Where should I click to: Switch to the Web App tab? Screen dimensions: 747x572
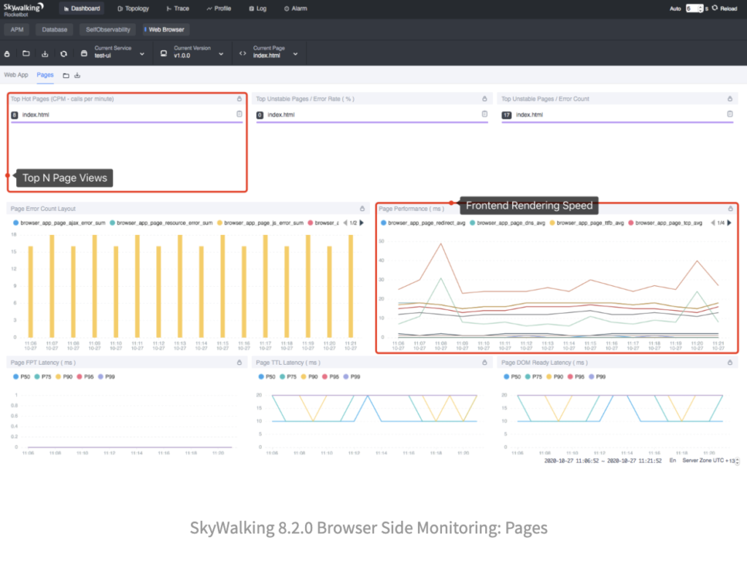[x=16, y=74]
